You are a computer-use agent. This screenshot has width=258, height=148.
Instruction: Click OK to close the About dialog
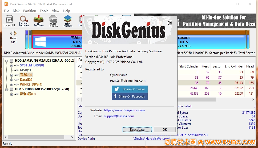pos(165,129)
